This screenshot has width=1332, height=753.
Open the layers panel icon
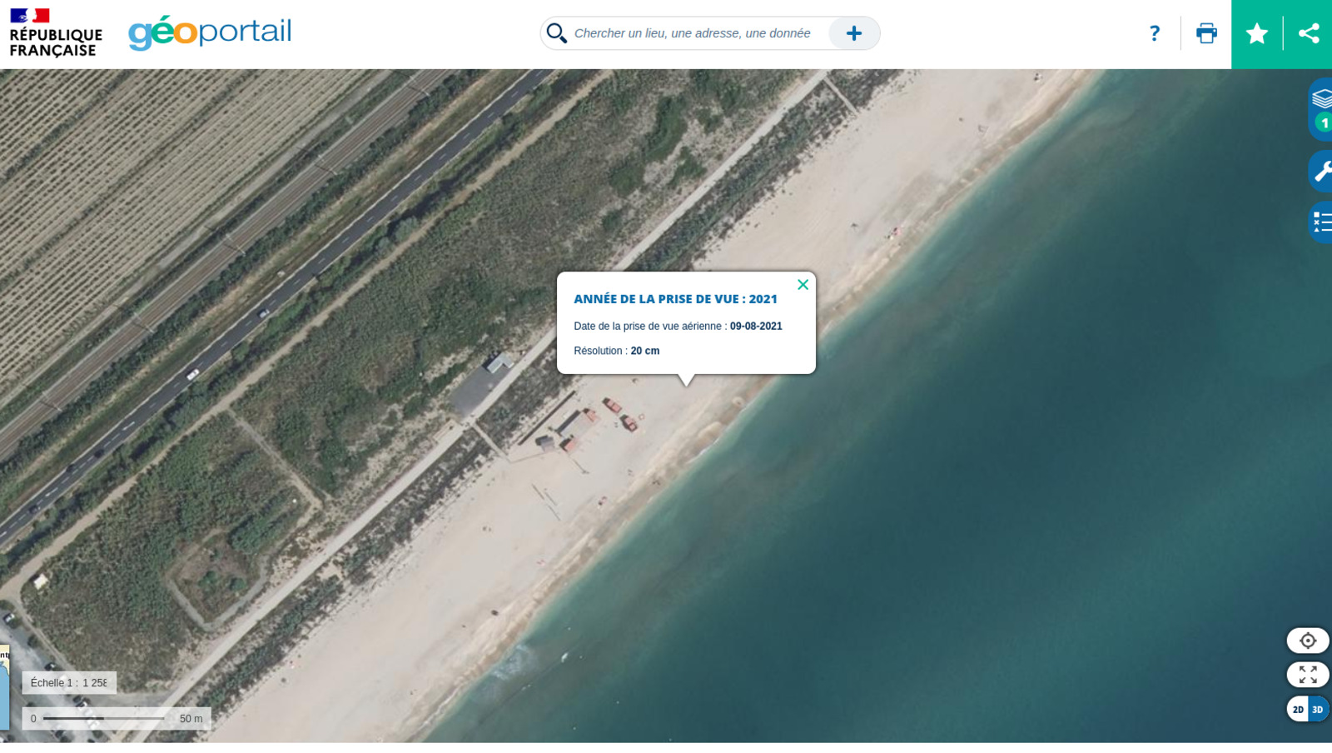pos(1321,98)
